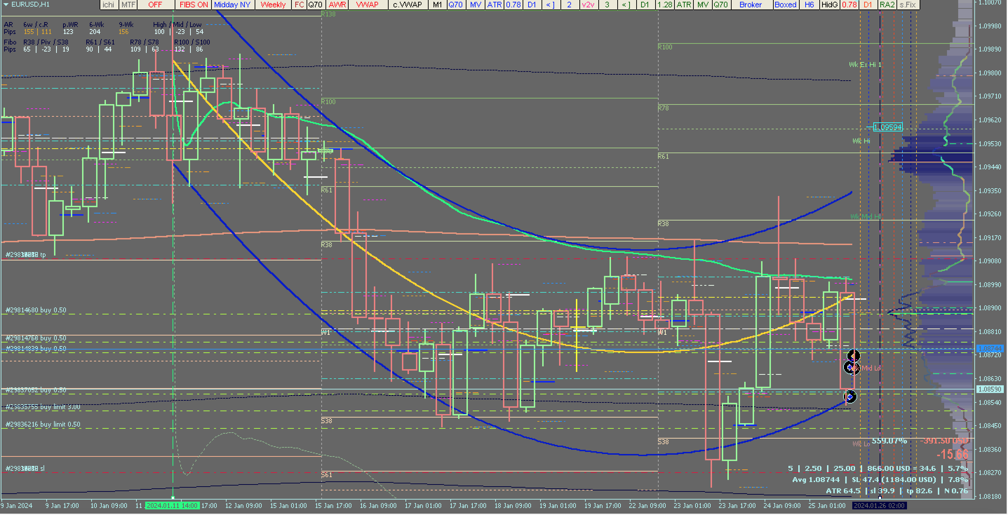Enable the c.VWAP overlay button
The width and height of the screenshot is (1008, 515).
pos(407,5)
